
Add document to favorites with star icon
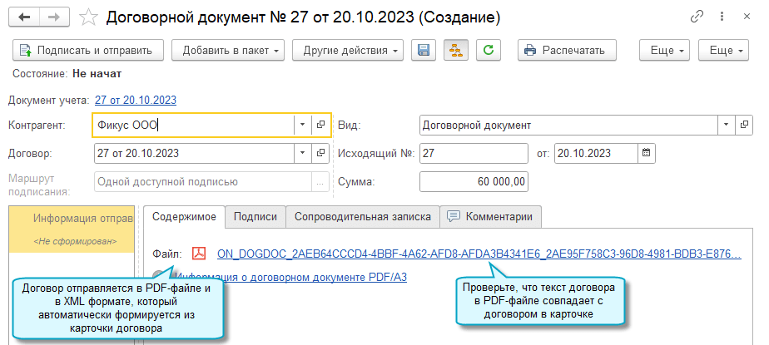click(x=89, y=17)
